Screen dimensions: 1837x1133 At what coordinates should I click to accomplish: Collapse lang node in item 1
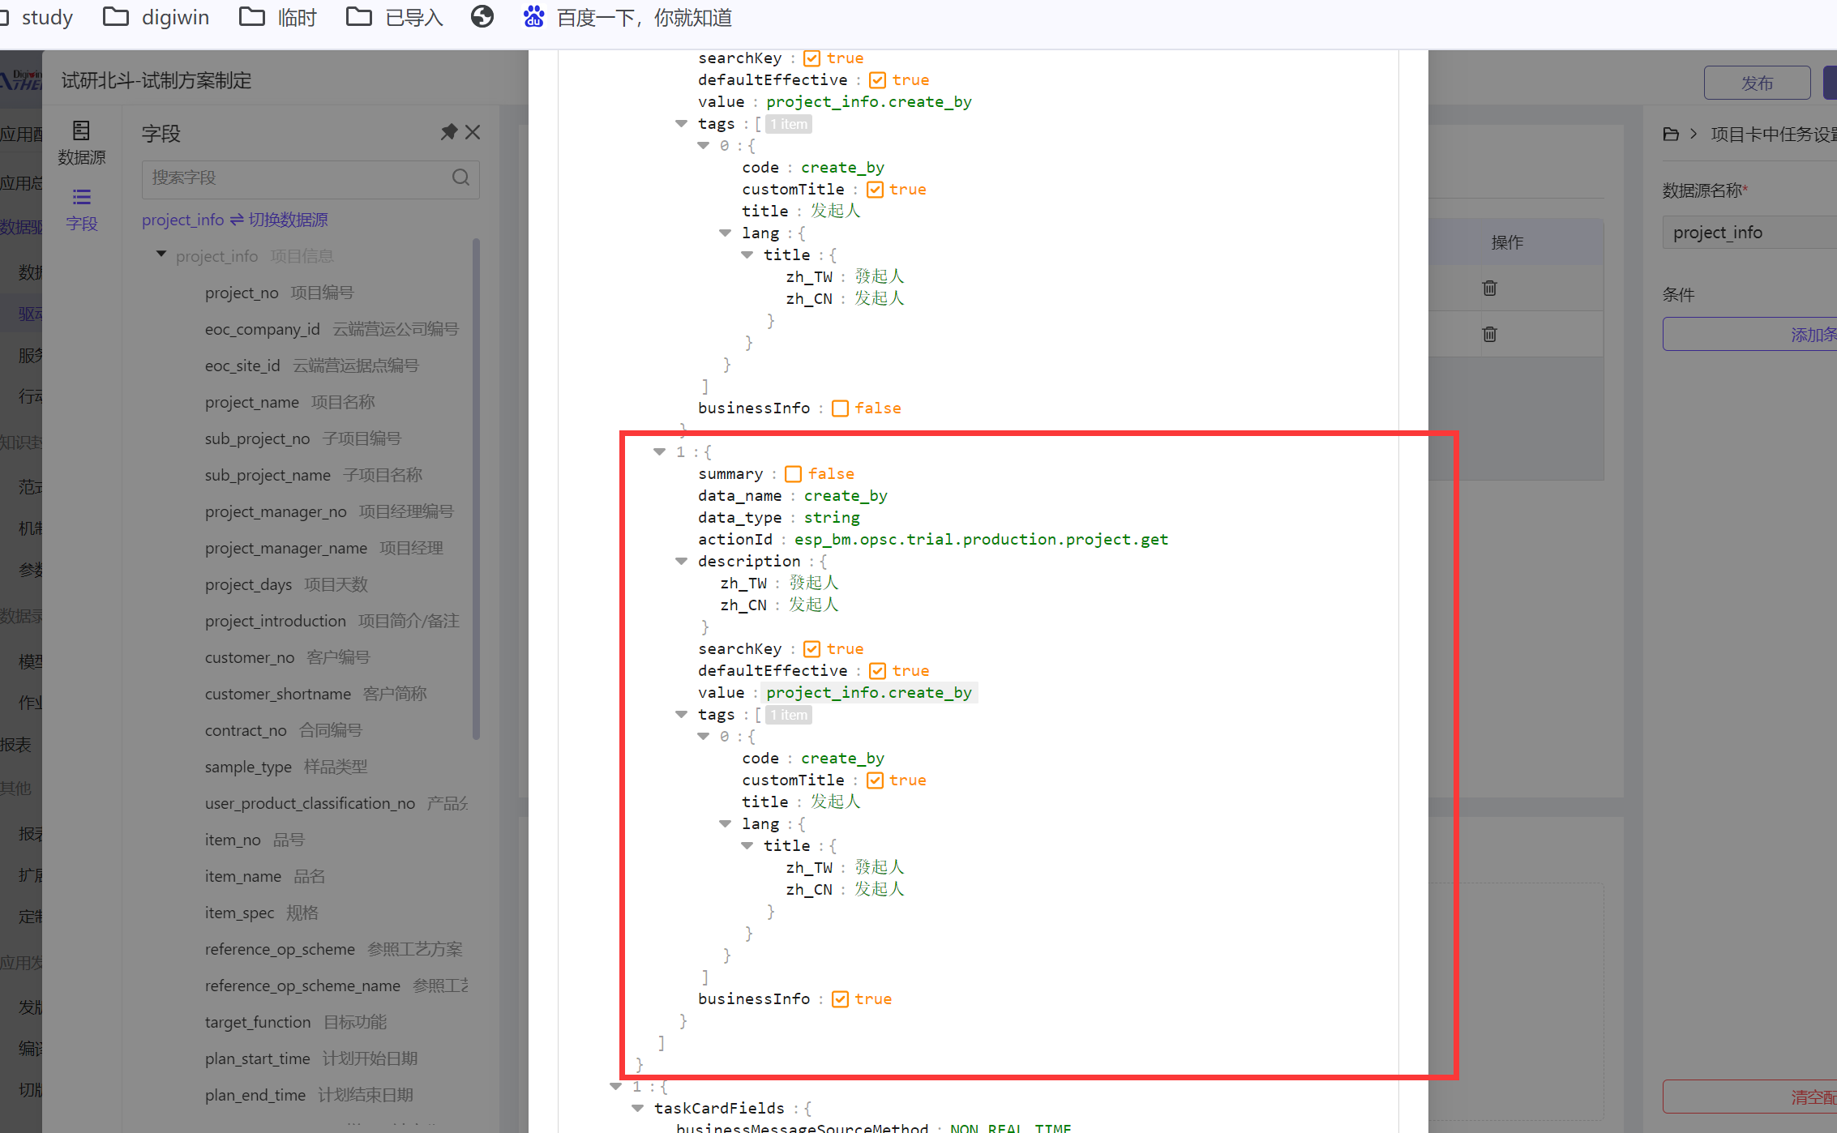(725, 823)
